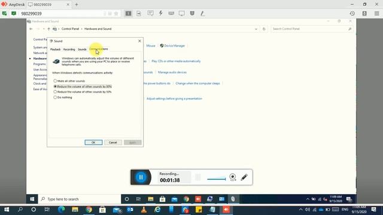Image resolution: width=383 pixels, height=215 pixels.
Task: Adjust the recorder volume slider
Action: click(x=217, y=179)
